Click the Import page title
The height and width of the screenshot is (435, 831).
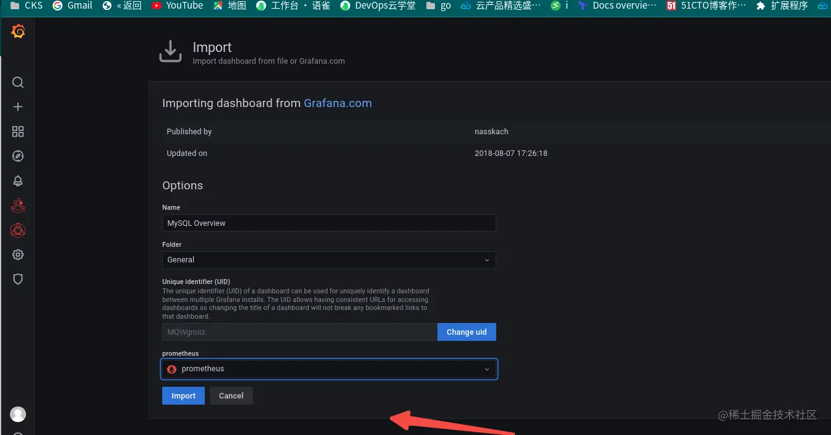(x=212, y=48)
